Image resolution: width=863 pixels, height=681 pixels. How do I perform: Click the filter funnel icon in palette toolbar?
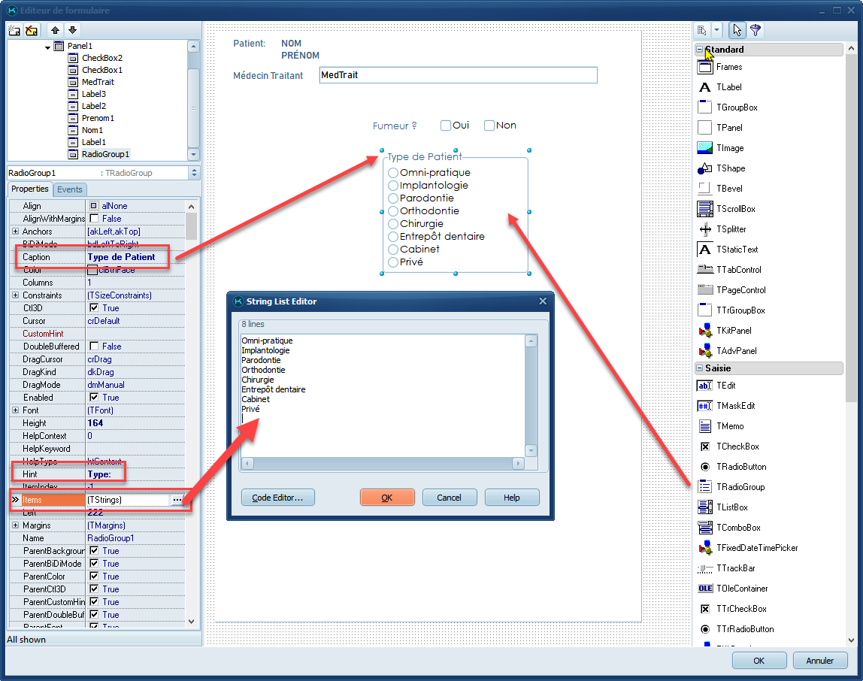click(x=756, y=30)
